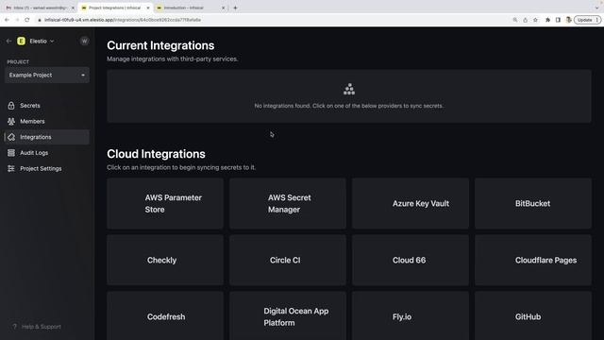The image size is (604, 340).
Task: Click the share page icon
Action: pos(525,20)
